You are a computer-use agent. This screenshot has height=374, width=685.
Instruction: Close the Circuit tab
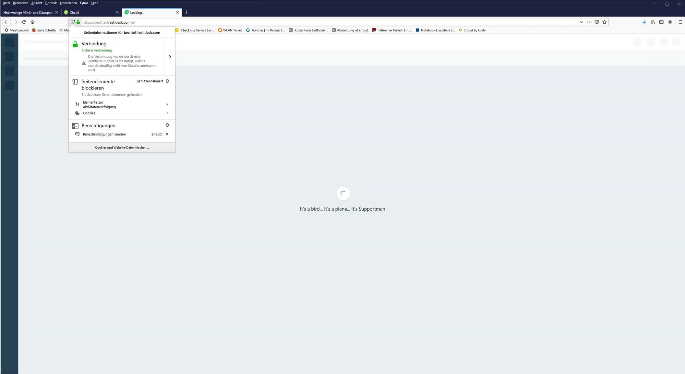[x=117, y=12]
